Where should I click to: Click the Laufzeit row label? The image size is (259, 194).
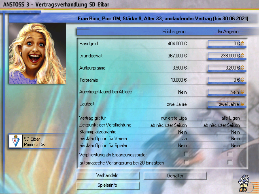[87, 104]
